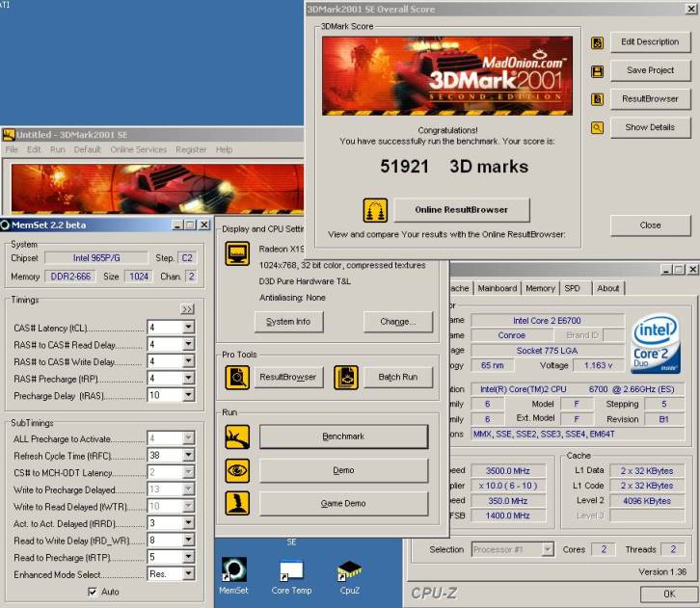The width and height of the screenshot is (700, 608).
Task: Click the Benchmark button
Action: [x=343, y=436]
